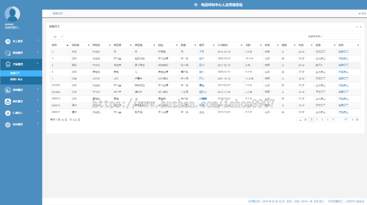Image resolution: width=367 pixels, height=205 pixels.
Task: Go to page 2 in pagination
Action: click(x=317, y=120)
